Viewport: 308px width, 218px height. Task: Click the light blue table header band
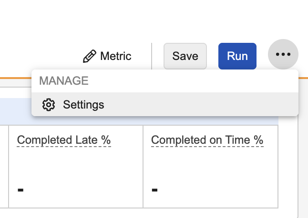click(x=143, y=121)
